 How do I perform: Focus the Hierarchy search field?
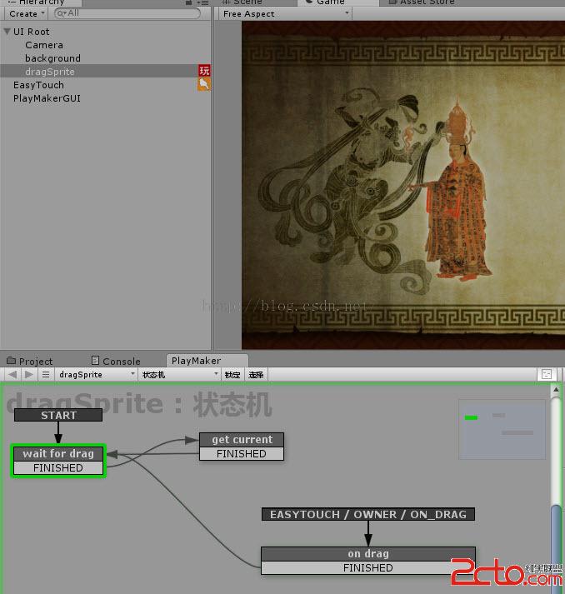pos(127,13)
